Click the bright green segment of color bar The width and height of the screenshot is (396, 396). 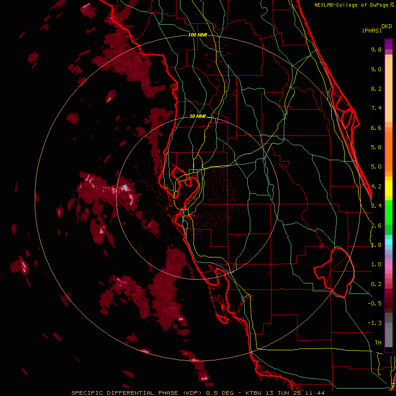pos(389,212)
